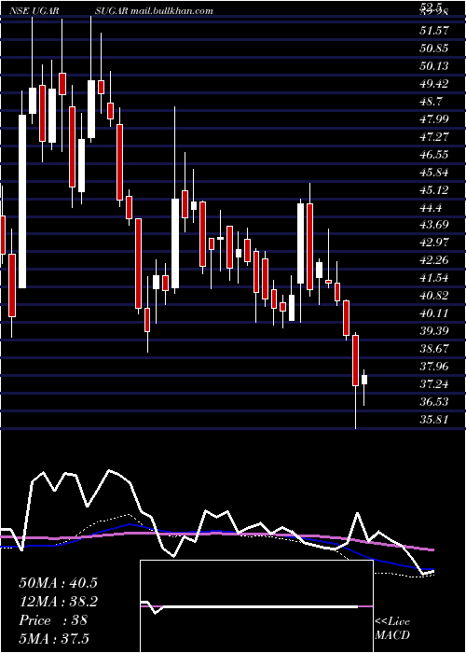Click the 36.53 price axis label
The image size is (466, 653).
pos(434,402)
